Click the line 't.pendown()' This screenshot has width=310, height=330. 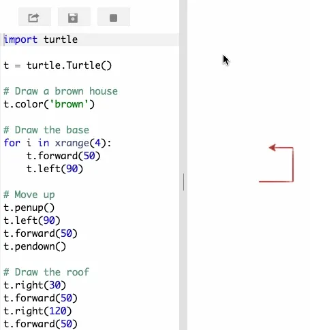(x=35, y=246)
